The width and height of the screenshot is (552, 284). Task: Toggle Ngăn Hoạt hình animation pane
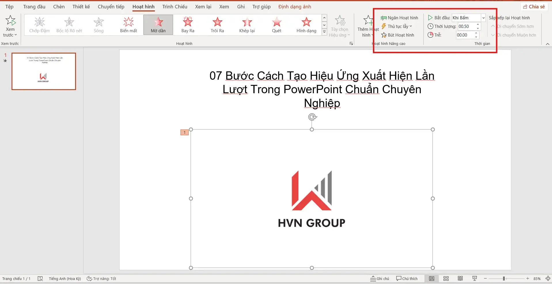(399, 18)
